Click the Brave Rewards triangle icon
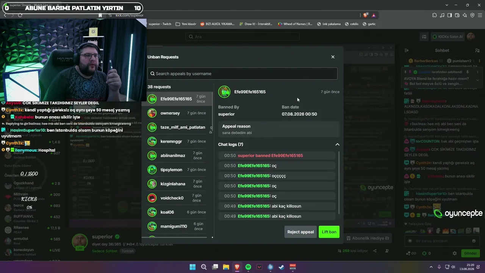This screenshot has width=485, height=273. click(374, 15)
